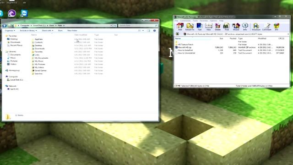Expand the arrow after Users in breadcrumb
The width and height of the screenshot is (293, 165).
coord(56,26)
